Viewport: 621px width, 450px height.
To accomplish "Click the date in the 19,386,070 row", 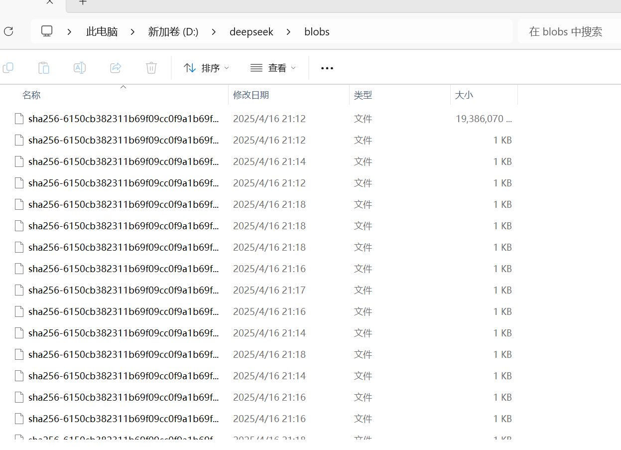I will 269,119.
